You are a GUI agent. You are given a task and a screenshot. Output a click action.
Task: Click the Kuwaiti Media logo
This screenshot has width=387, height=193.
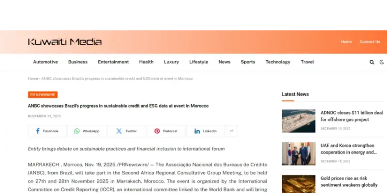[65, 42]
